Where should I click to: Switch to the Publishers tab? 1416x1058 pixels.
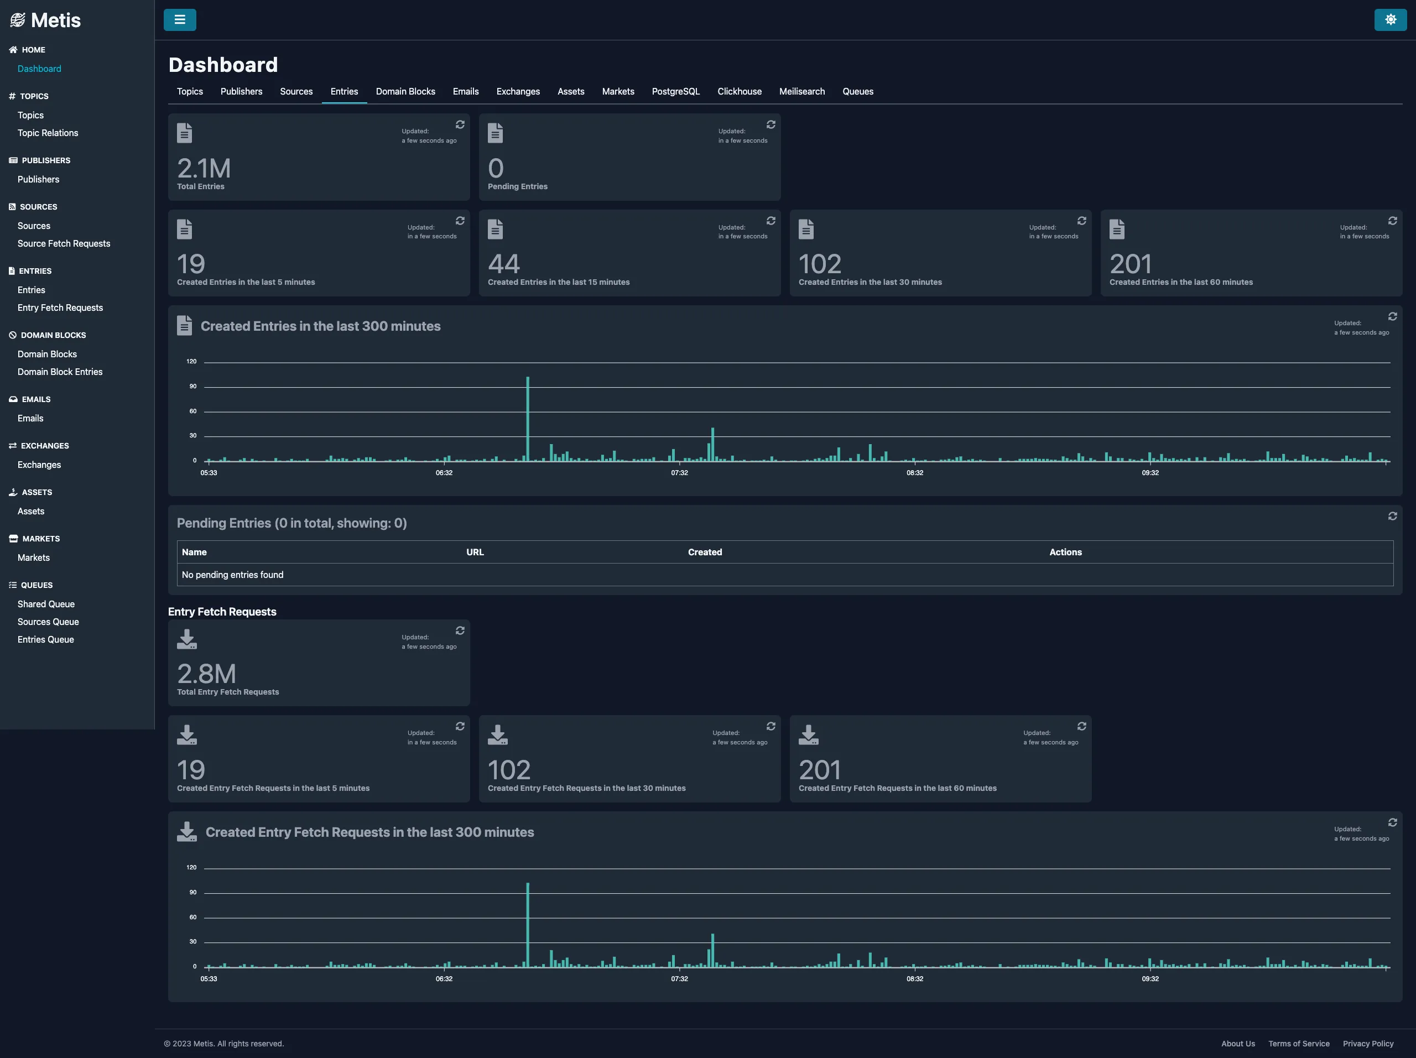[241, 91]
